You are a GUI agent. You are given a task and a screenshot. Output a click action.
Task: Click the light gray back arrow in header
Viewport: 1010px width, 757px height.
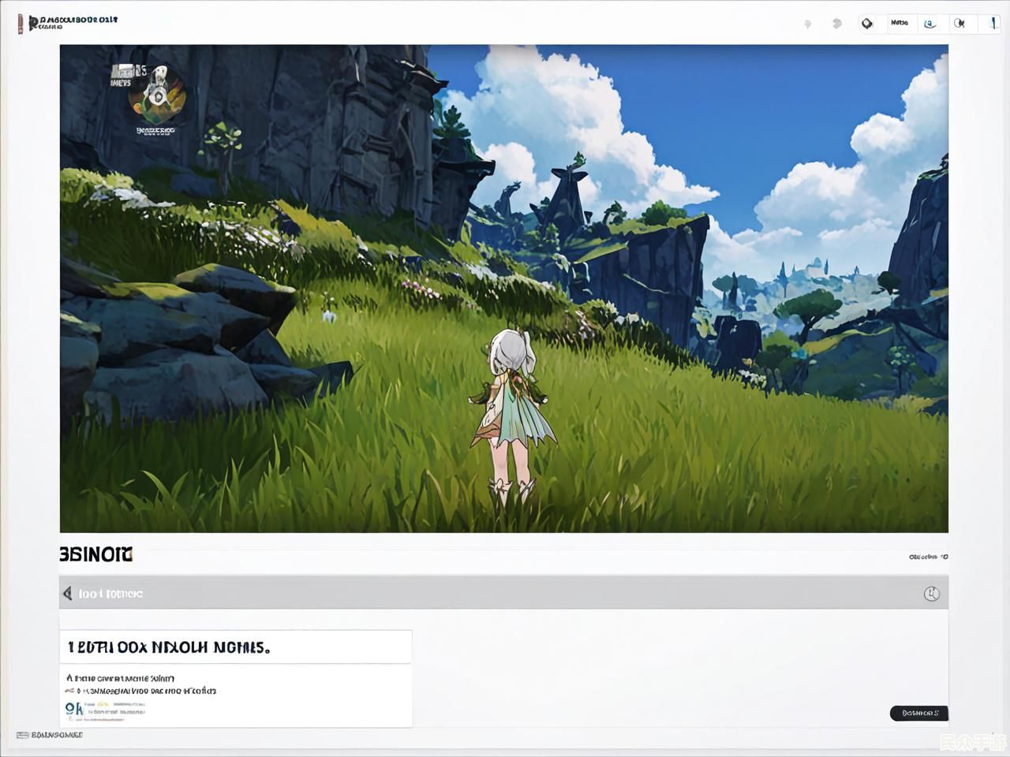point(807,24)
